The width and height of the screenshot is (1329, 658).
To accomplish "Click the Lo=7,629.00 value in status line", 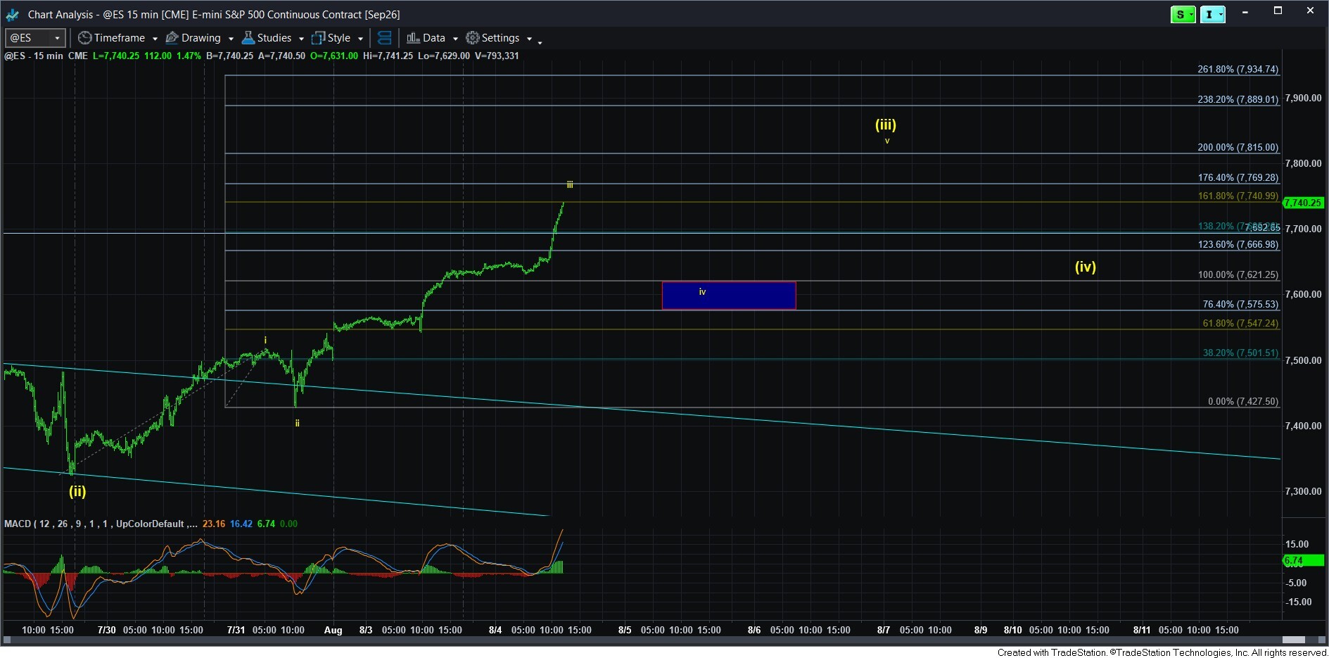I will tap(444, 56).
